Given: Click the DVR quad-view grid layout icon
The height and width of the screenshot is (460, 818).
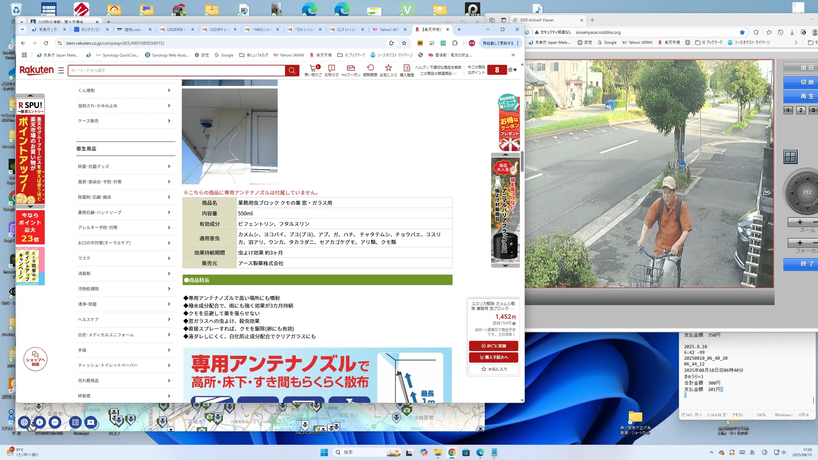Looking at the screenshot, I should [791, 157].
